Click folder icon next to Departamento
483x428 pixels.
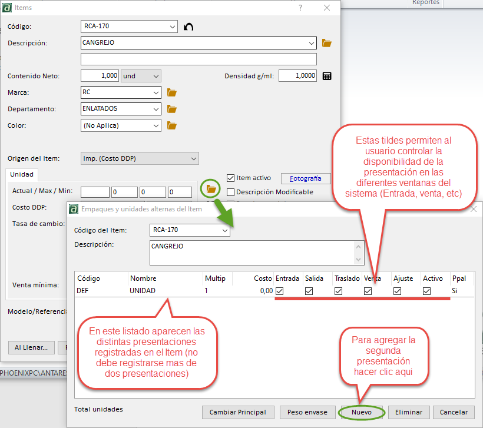172,109
